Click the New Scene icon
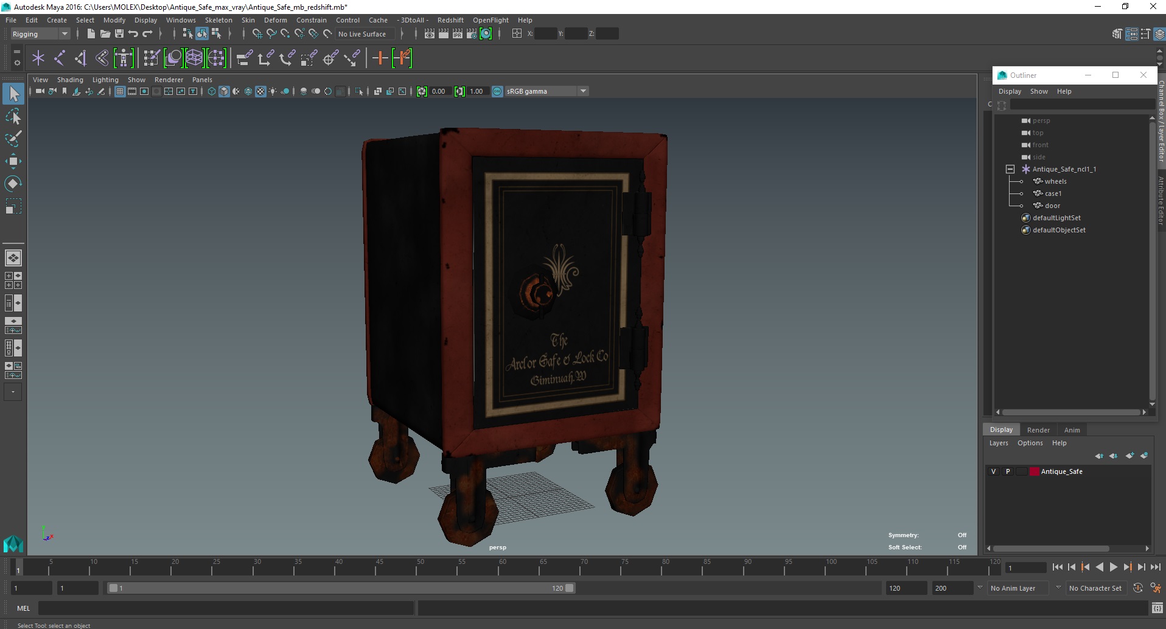The height and width of the screenshot is (629, 1166). coord(91,33)
